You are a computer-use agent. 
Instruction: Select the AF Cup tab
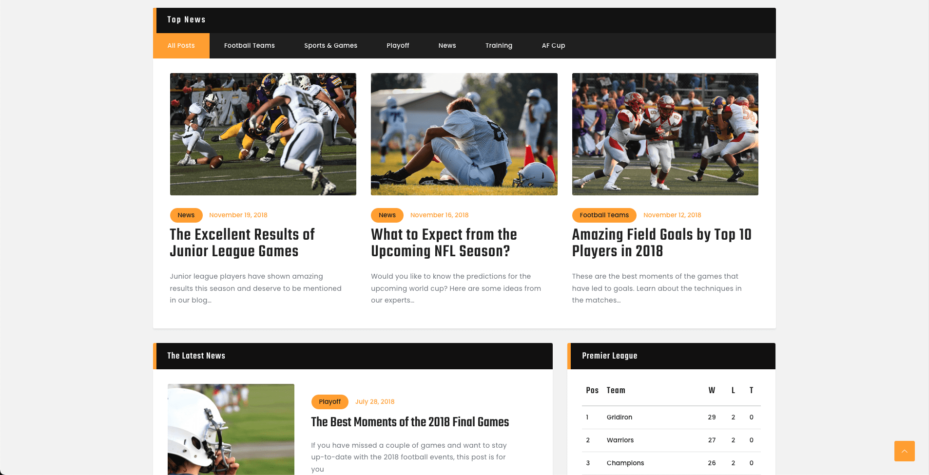[x=553, y=46]
